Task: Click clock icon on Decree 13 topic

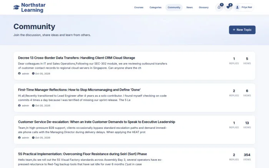Action: [x=33, y=74]
